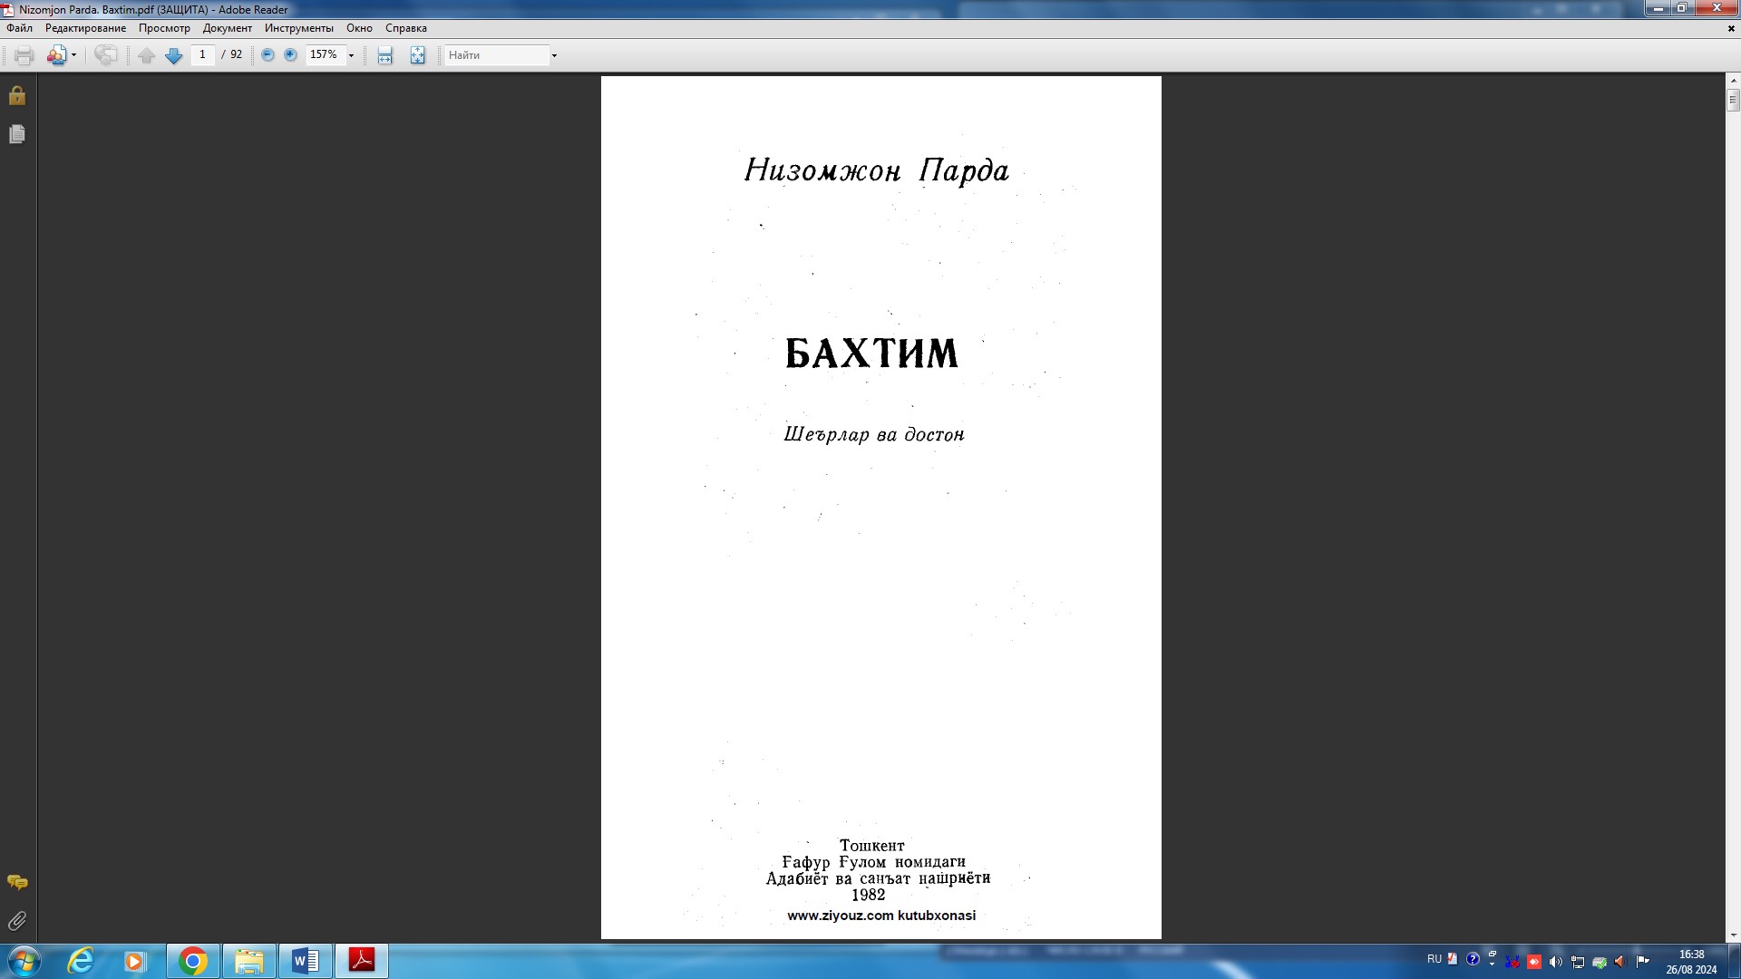Click the fit-width scrolling mode icon
This screenshot has width=1741, height=979.
pos(384,55)
